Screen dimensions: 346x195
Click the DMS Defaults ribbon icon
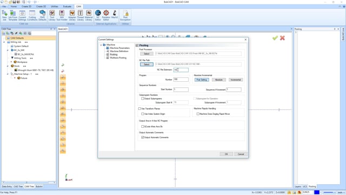(42, 16)
